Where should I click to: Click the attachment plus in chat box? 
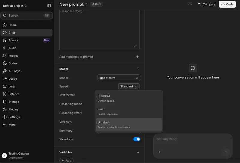(159, 152)
